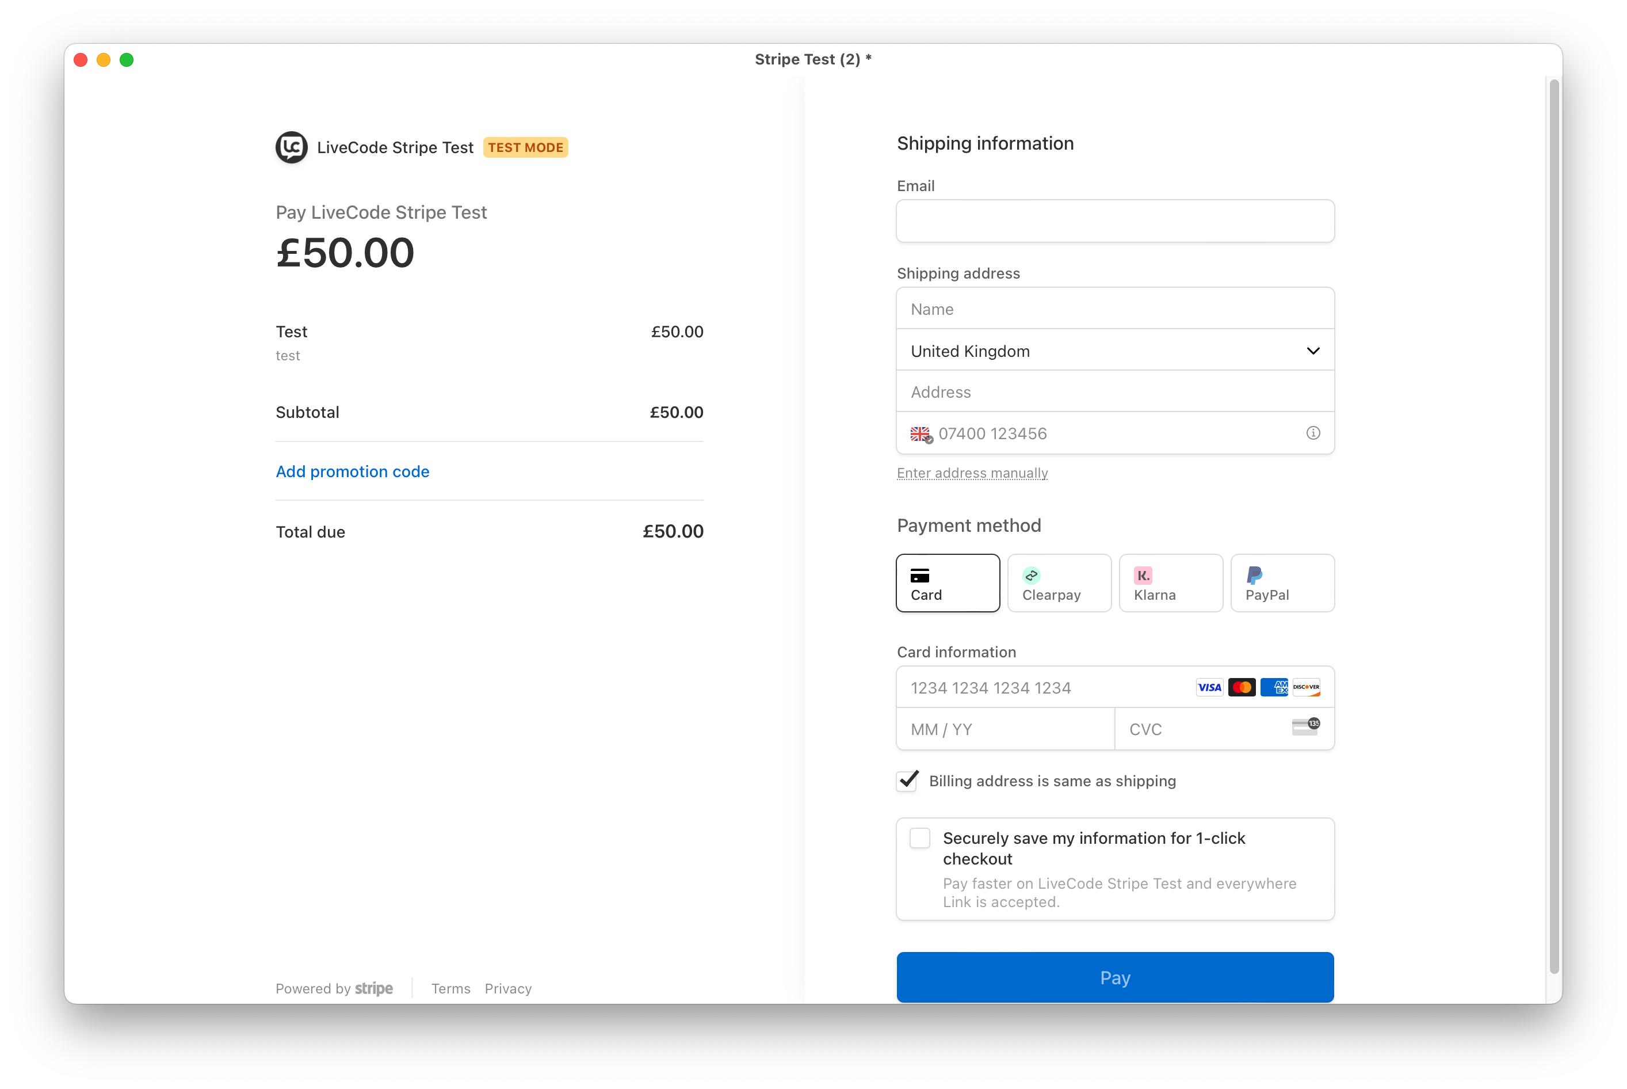This screenshot has width=1627, height=1089.
Task: Switch to Klarna payment method
Action: coord(1170,584)
